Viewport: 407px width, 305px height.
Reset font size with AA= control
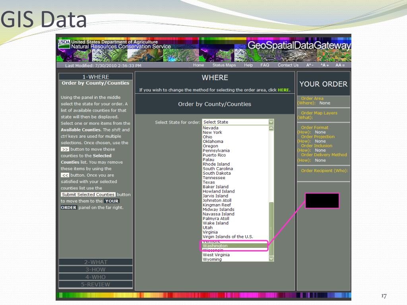pos(340,65)
